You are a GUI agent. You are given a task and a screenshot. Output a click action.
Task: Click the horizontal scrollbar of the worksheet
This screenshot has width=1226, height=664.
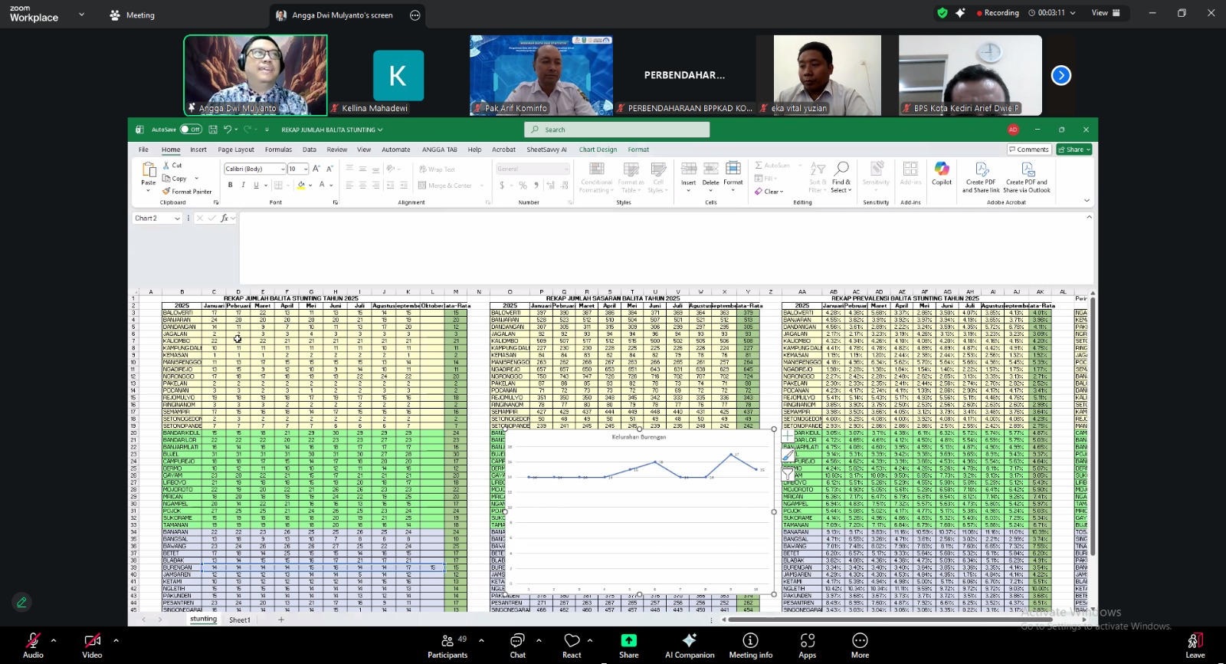(x=843, y=620)
